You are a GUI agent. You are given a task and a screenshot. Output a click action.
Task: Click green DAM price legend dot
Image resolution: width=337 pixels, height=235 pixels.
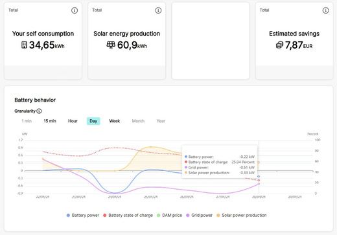click(159, 216)
